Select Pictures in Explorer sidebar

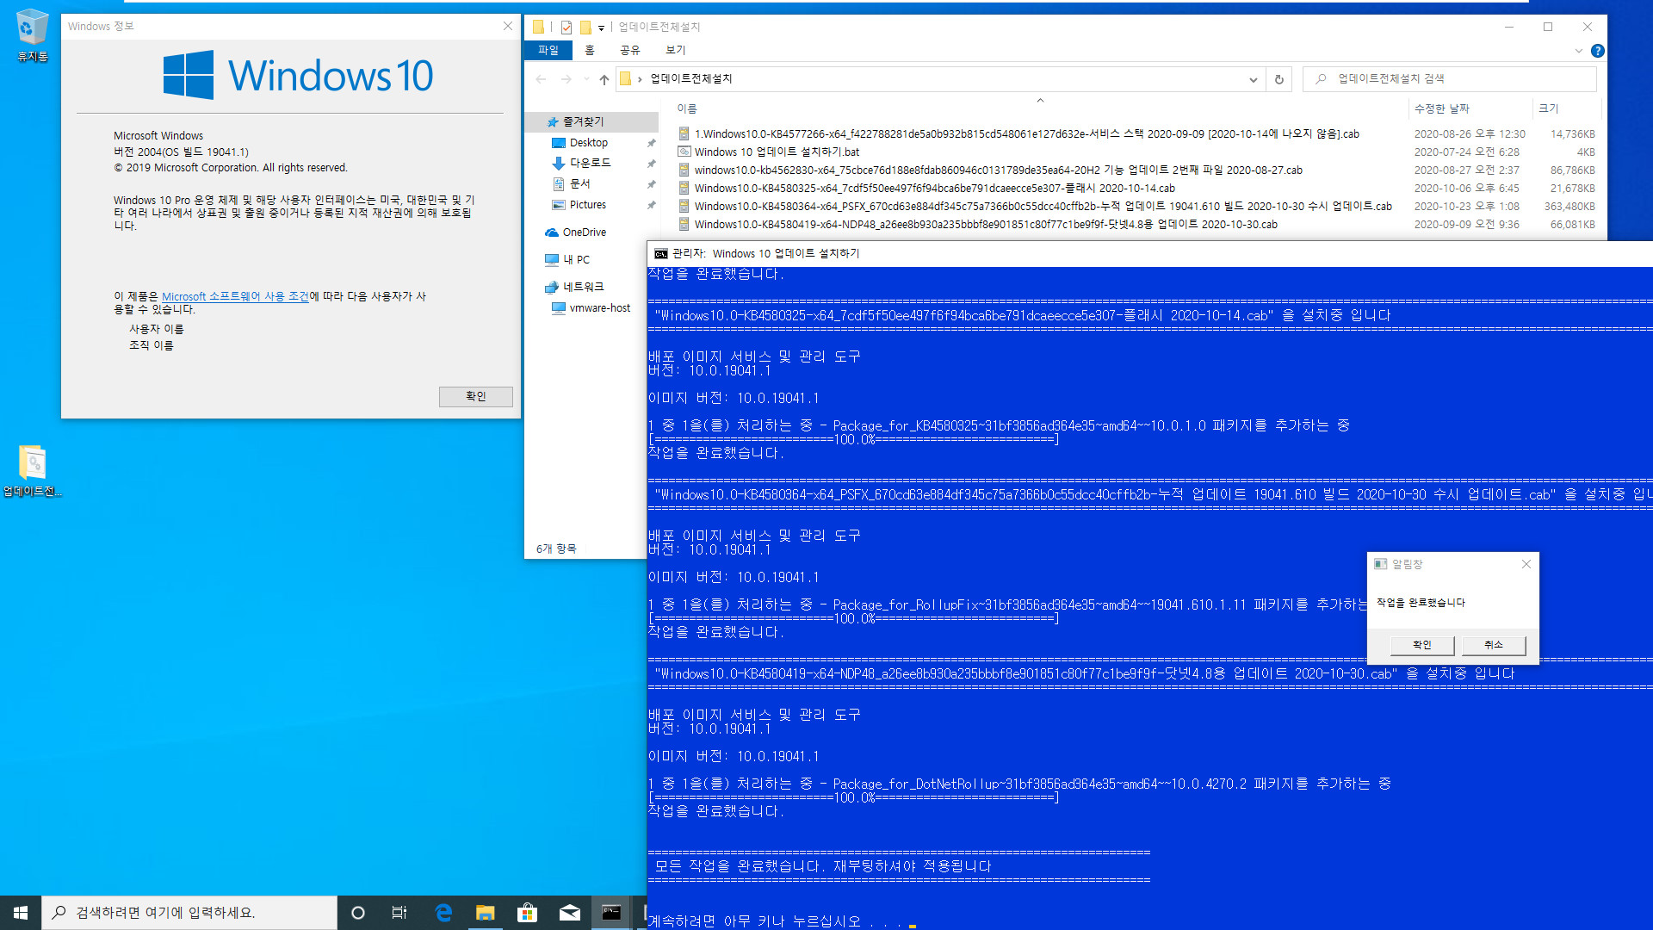tap(587, 205)
